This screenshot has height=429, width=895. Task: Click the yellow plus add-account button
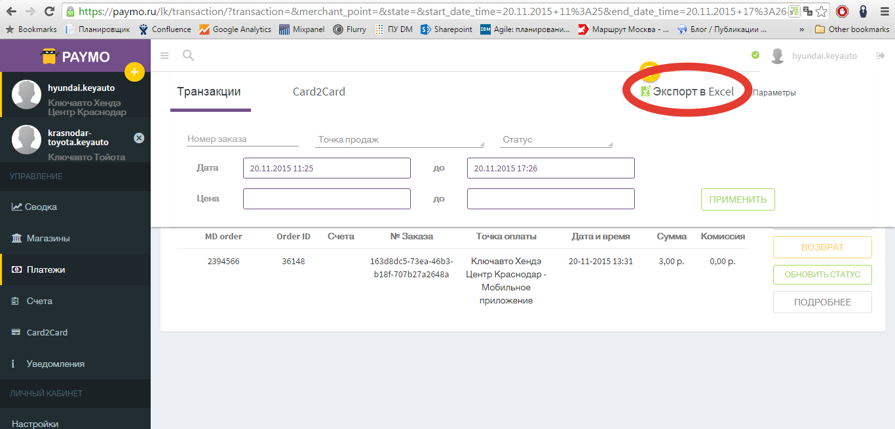[134, 71]
